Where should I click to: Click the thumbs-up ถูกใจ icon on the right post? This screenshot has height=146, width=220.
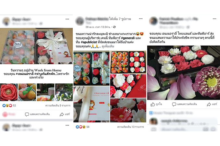pyautogui.click(x=153, y=104)
